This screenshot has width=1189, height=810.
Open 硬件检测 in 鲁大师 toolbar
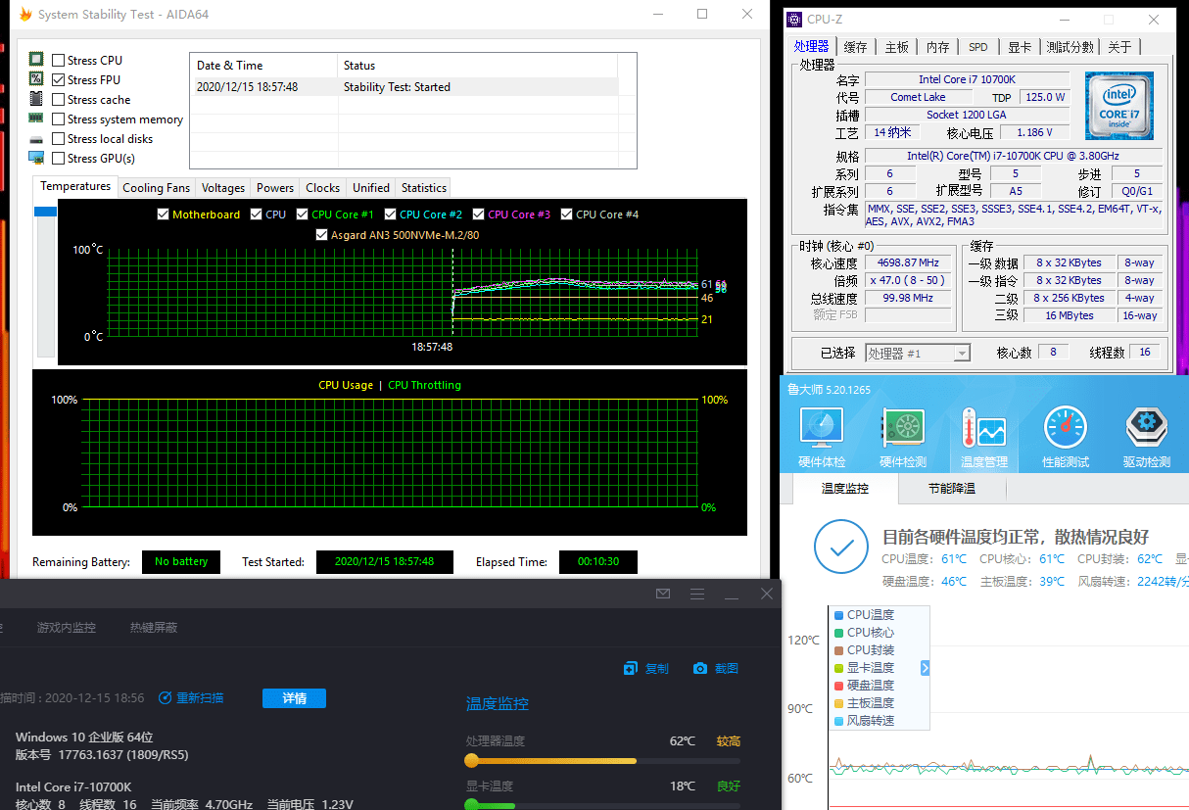(901, 439)
